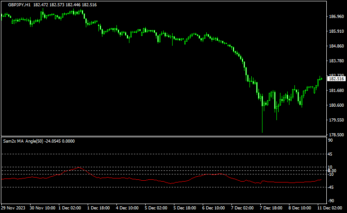The width and height of the screenshot is (347, 213).
Task: Click the 7 Dec 02:00 time label
Action: click(x=242, y=208)
